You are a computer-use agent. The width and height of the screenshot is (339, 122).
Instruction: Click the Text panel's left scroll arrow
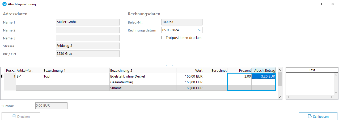tap(288, 97)
